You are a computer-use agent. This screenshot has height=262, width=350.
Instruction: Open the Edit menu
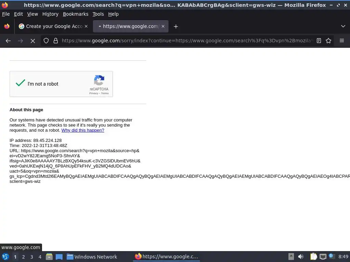[x=18, y=14]
